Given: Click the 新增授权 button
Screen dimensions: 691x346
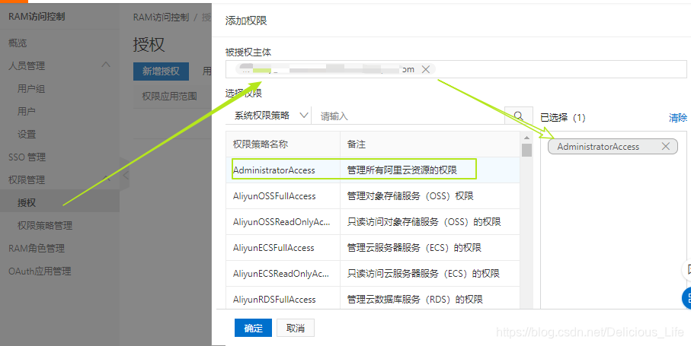Looking at the screenshot, I should click(x=161, y=71).
